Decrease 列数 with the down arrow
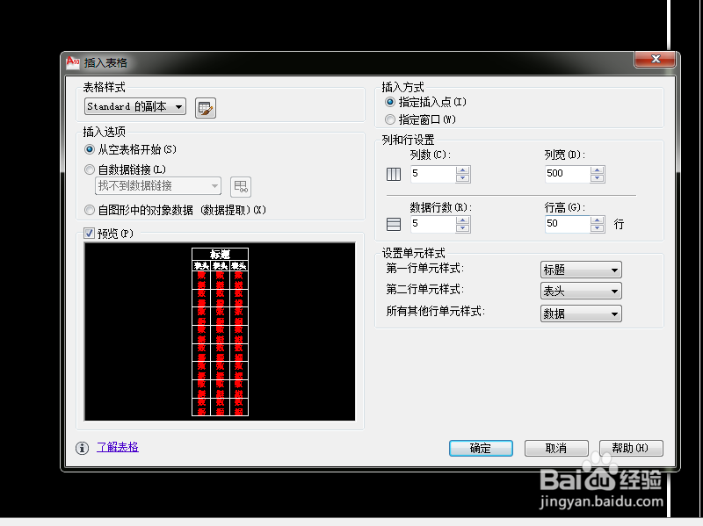 [x=463, y=178]
